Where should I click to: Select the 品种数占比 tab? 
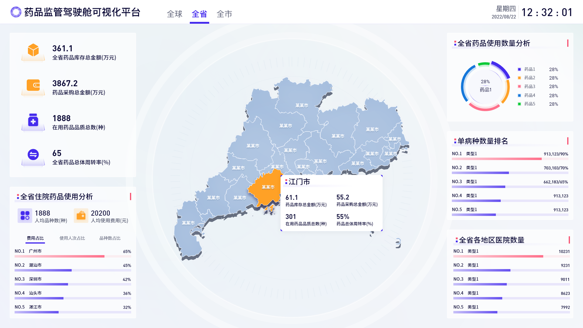110,238
